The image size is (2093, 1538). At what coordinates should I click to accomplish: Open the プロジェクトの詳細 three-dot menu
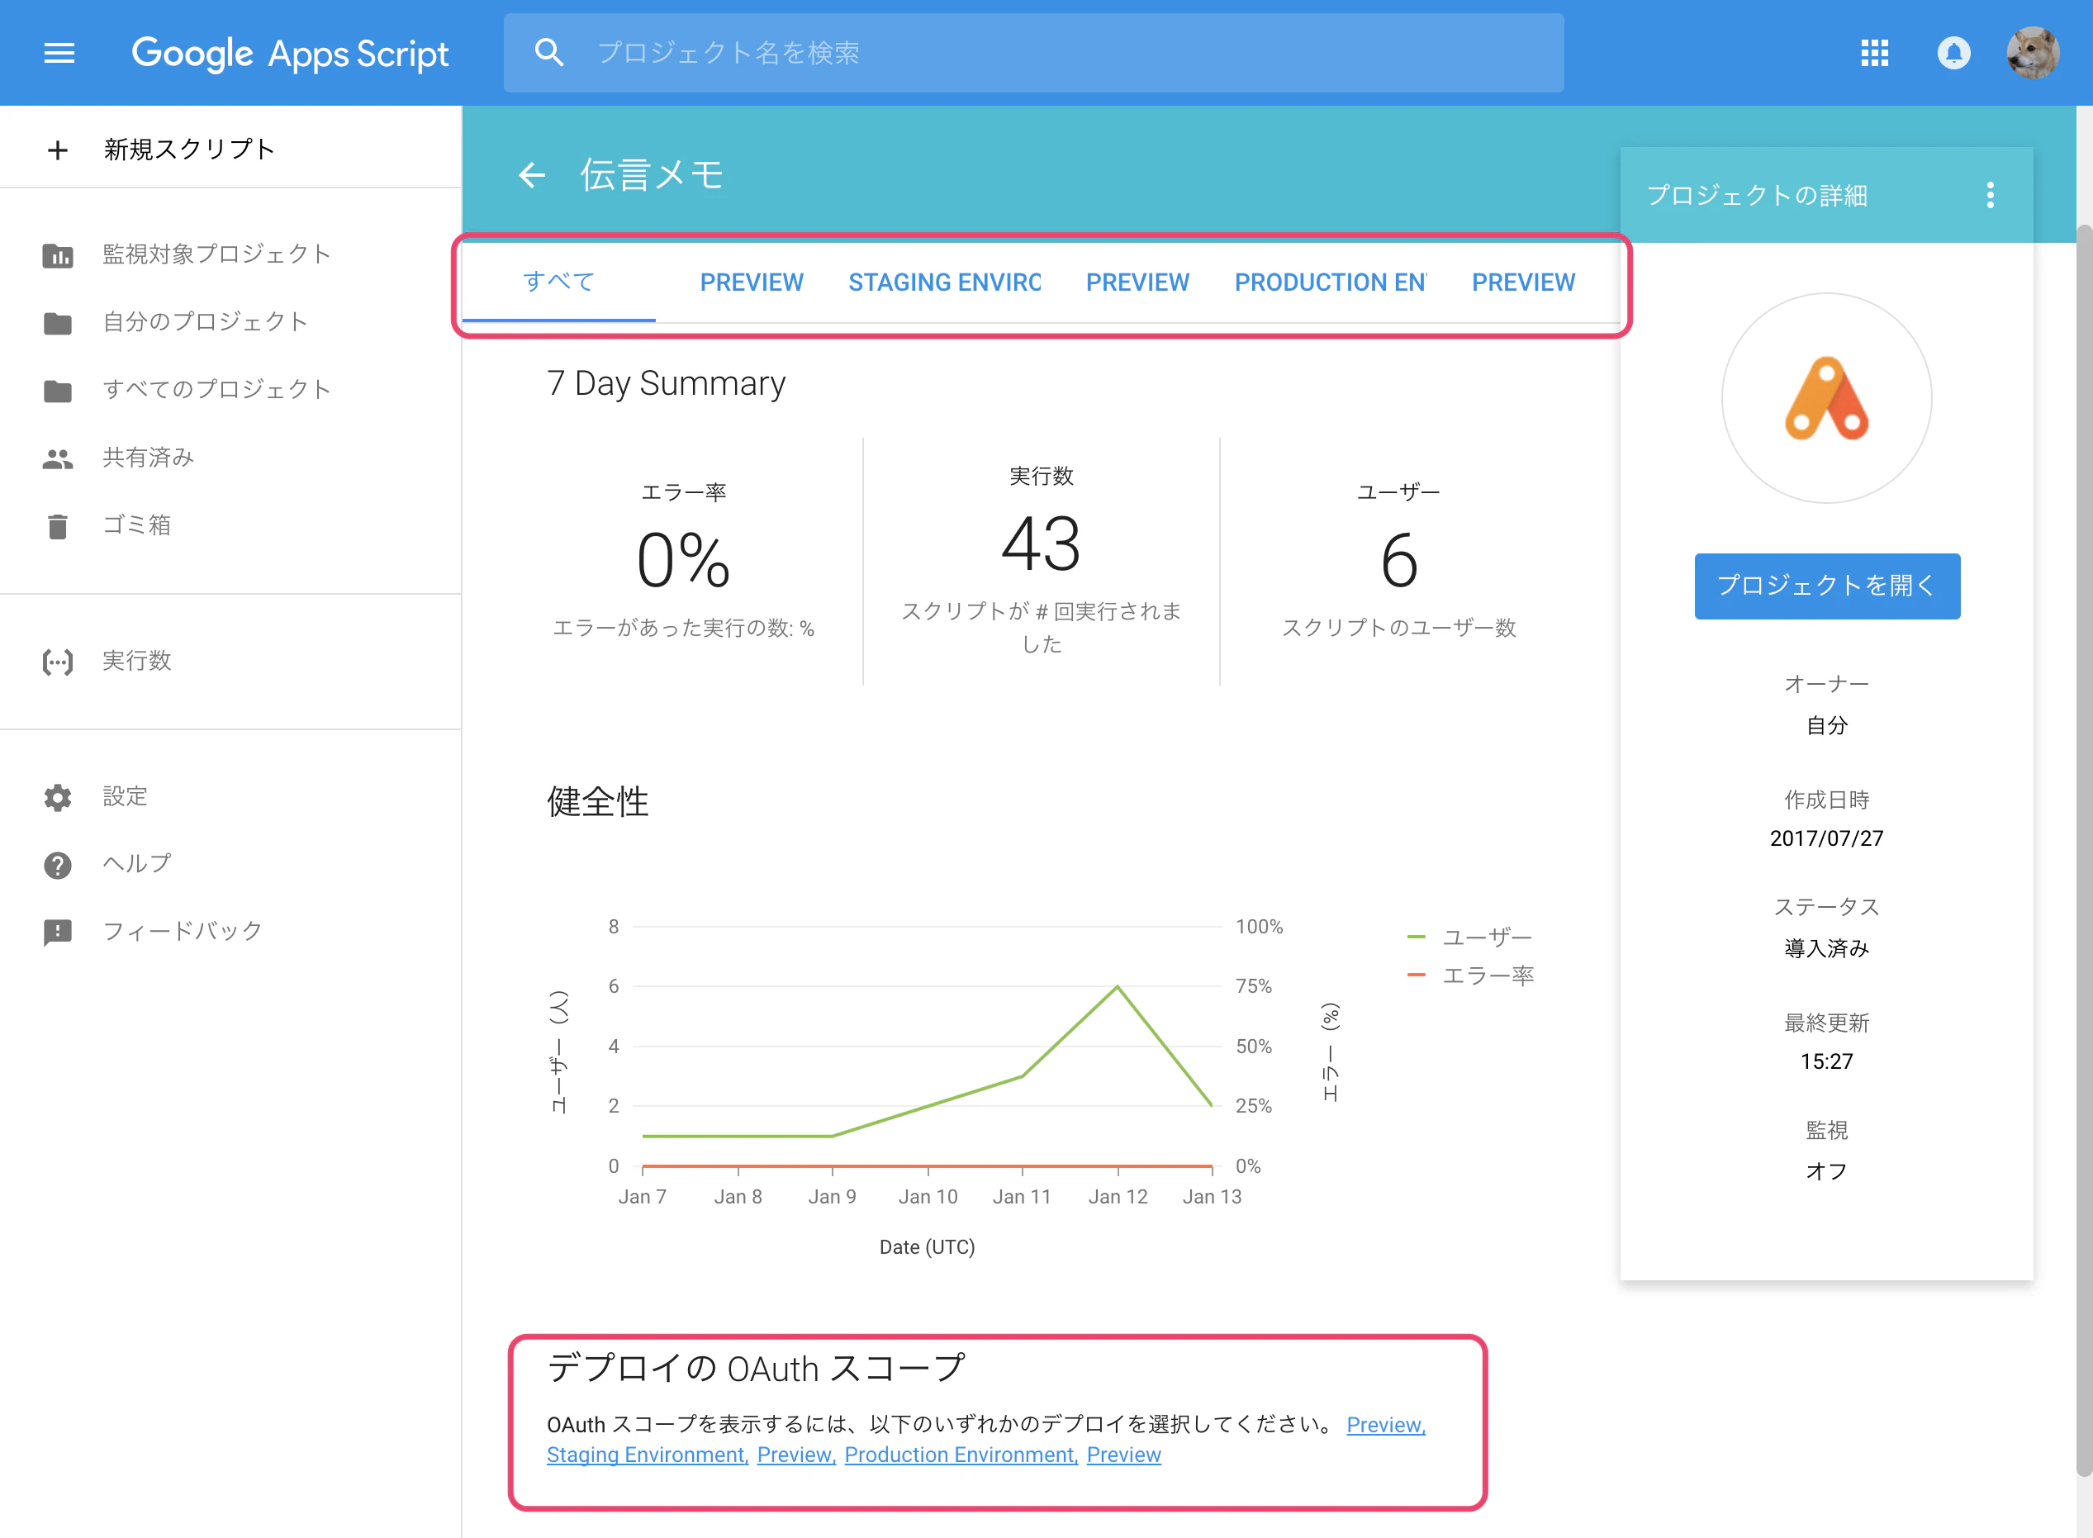[1990, 196]
